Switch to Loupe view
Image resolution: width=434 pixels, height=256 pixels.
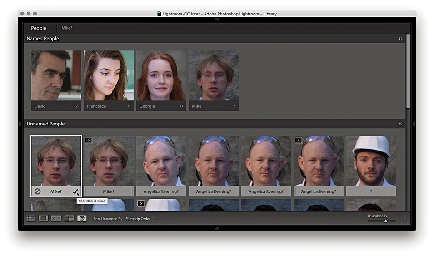(44, 218)
